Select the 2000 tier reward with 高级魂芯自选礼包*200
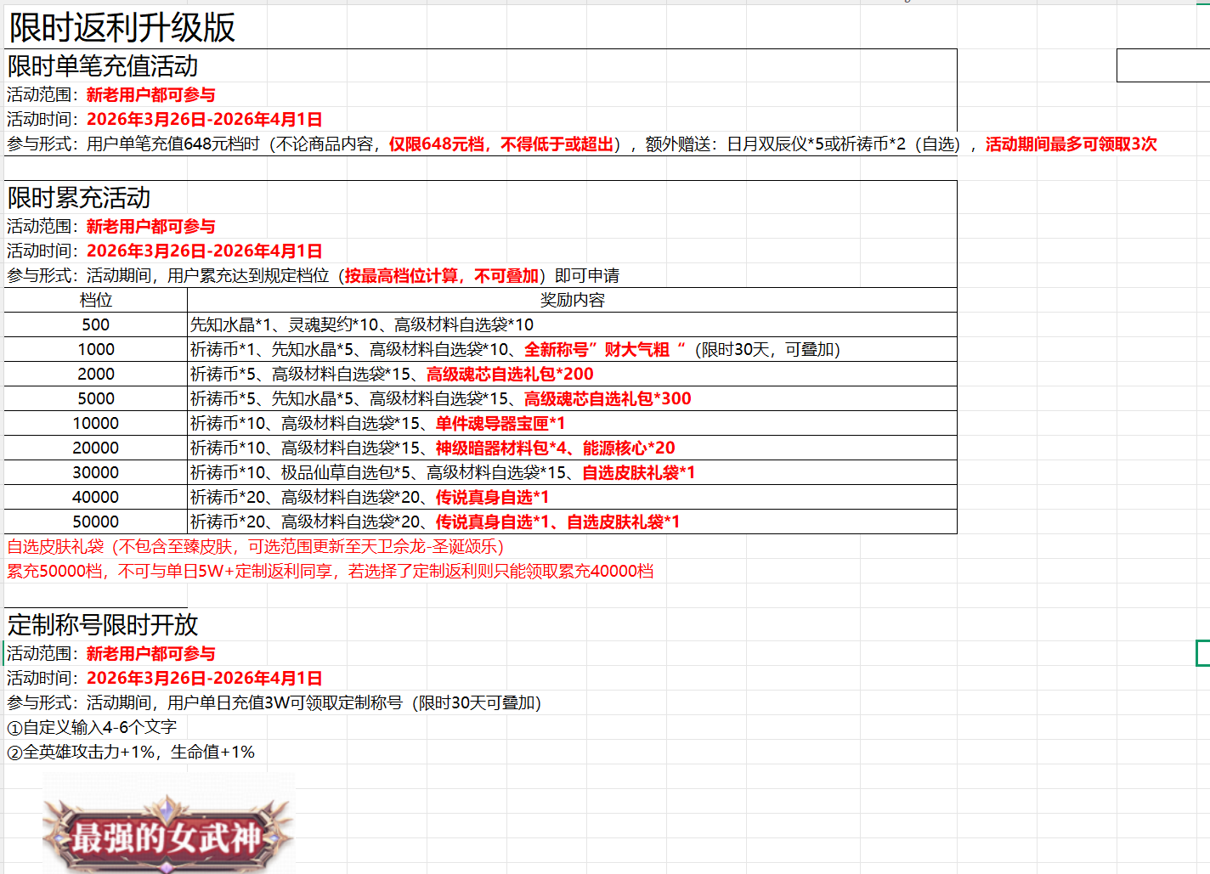1210x874 pixels. 392,374
